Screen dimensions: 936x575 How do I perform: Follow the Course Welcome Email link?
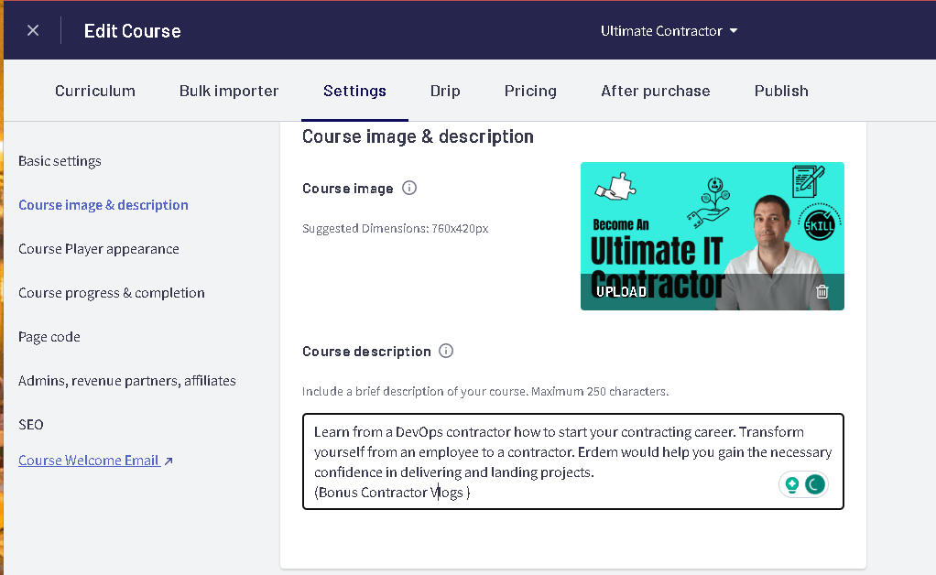tap(95, 461)
